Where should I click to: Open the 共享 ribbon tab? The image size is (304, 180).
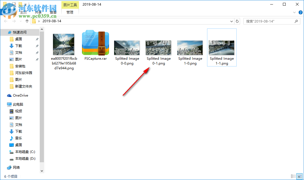[x=38, y=12]
